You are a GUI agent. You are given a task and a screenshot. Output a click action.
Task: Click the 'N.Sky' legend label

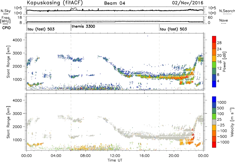click(x=6, y=11)
